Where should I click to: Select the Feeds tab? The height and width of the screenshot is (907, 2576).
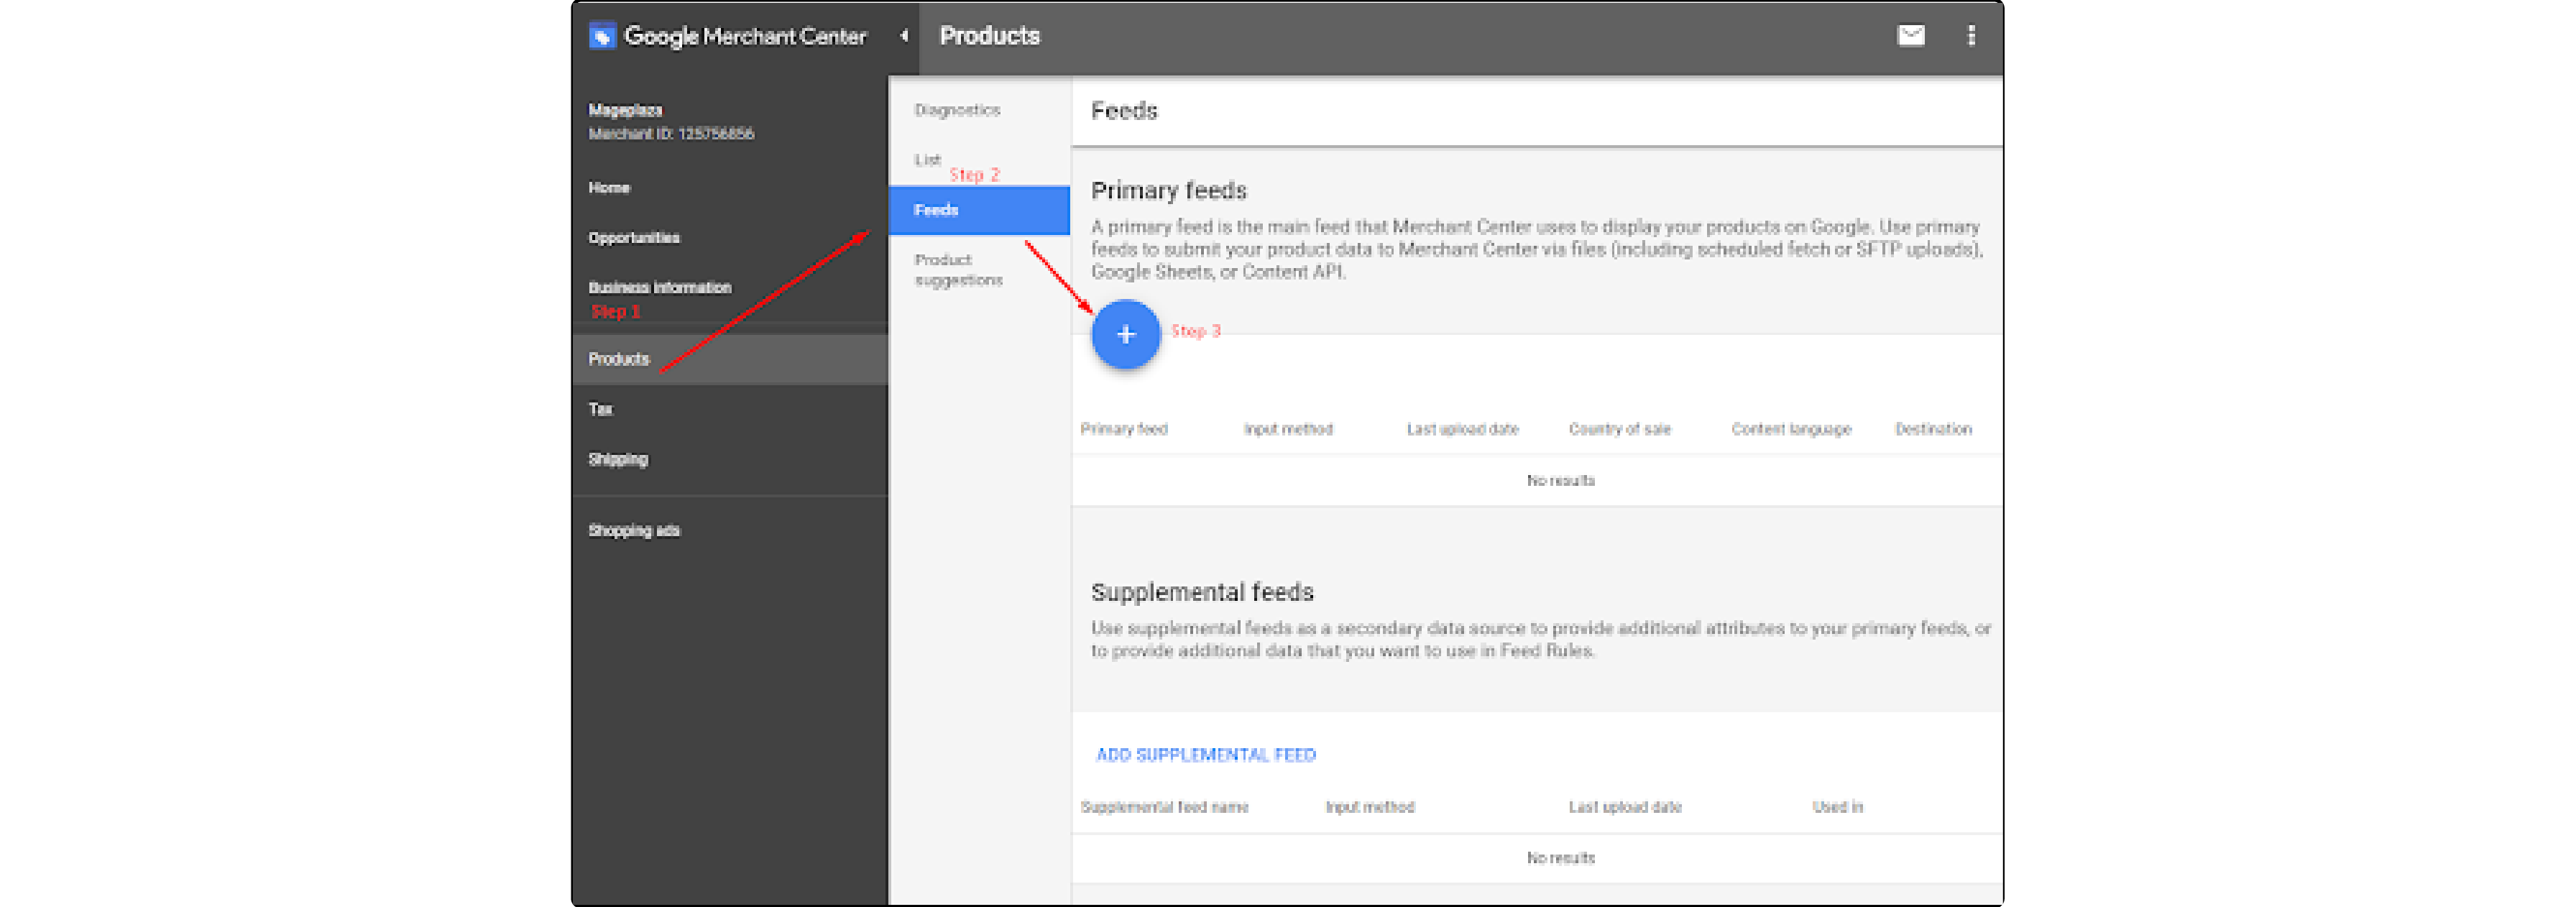pyautogui.click(x=979, y=210)
